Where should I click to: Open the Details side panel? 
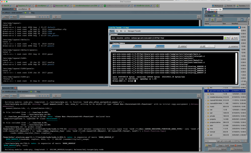(249, 22)
